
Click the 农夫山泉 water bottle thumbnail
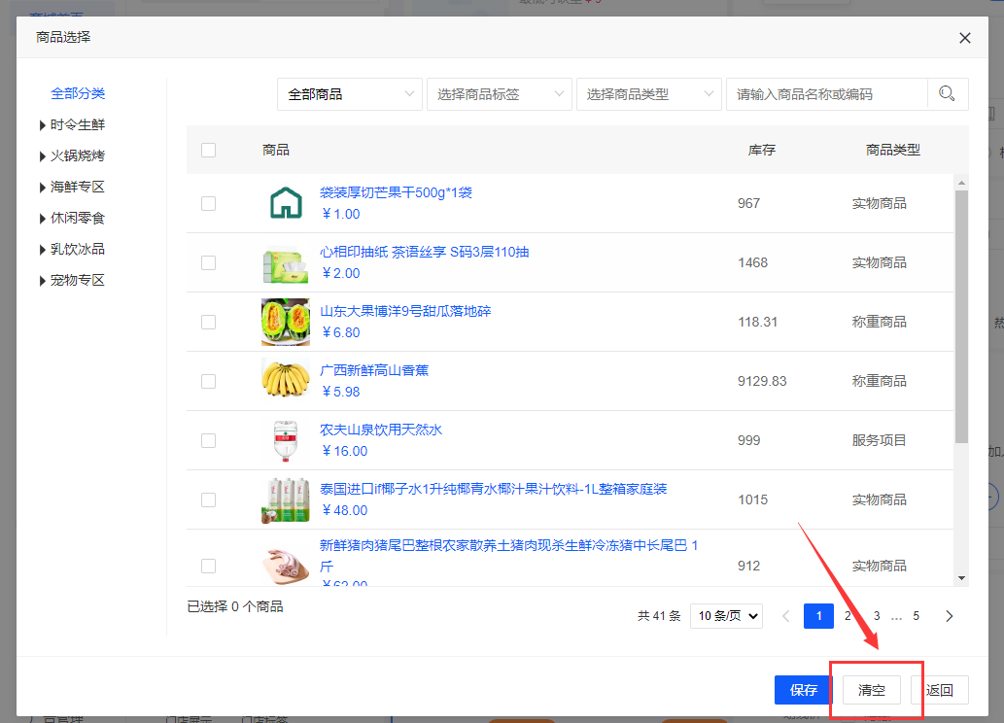point(286,440)
